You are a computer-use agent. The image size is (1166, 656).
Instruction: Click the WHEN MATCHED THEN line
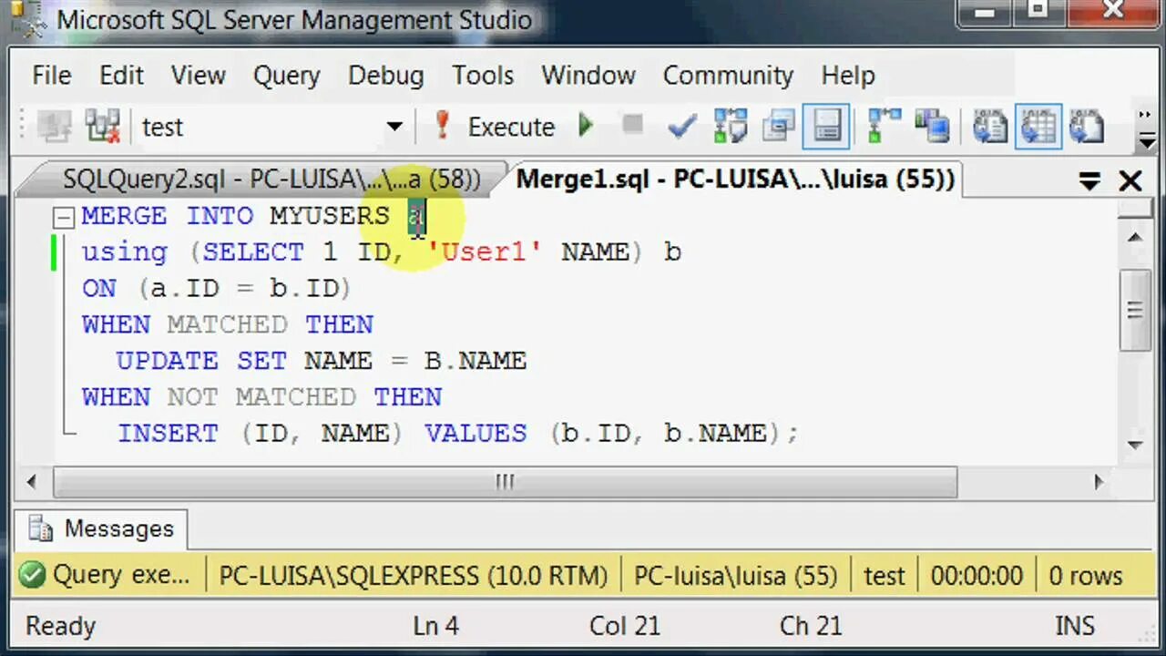tap(228, 324)
